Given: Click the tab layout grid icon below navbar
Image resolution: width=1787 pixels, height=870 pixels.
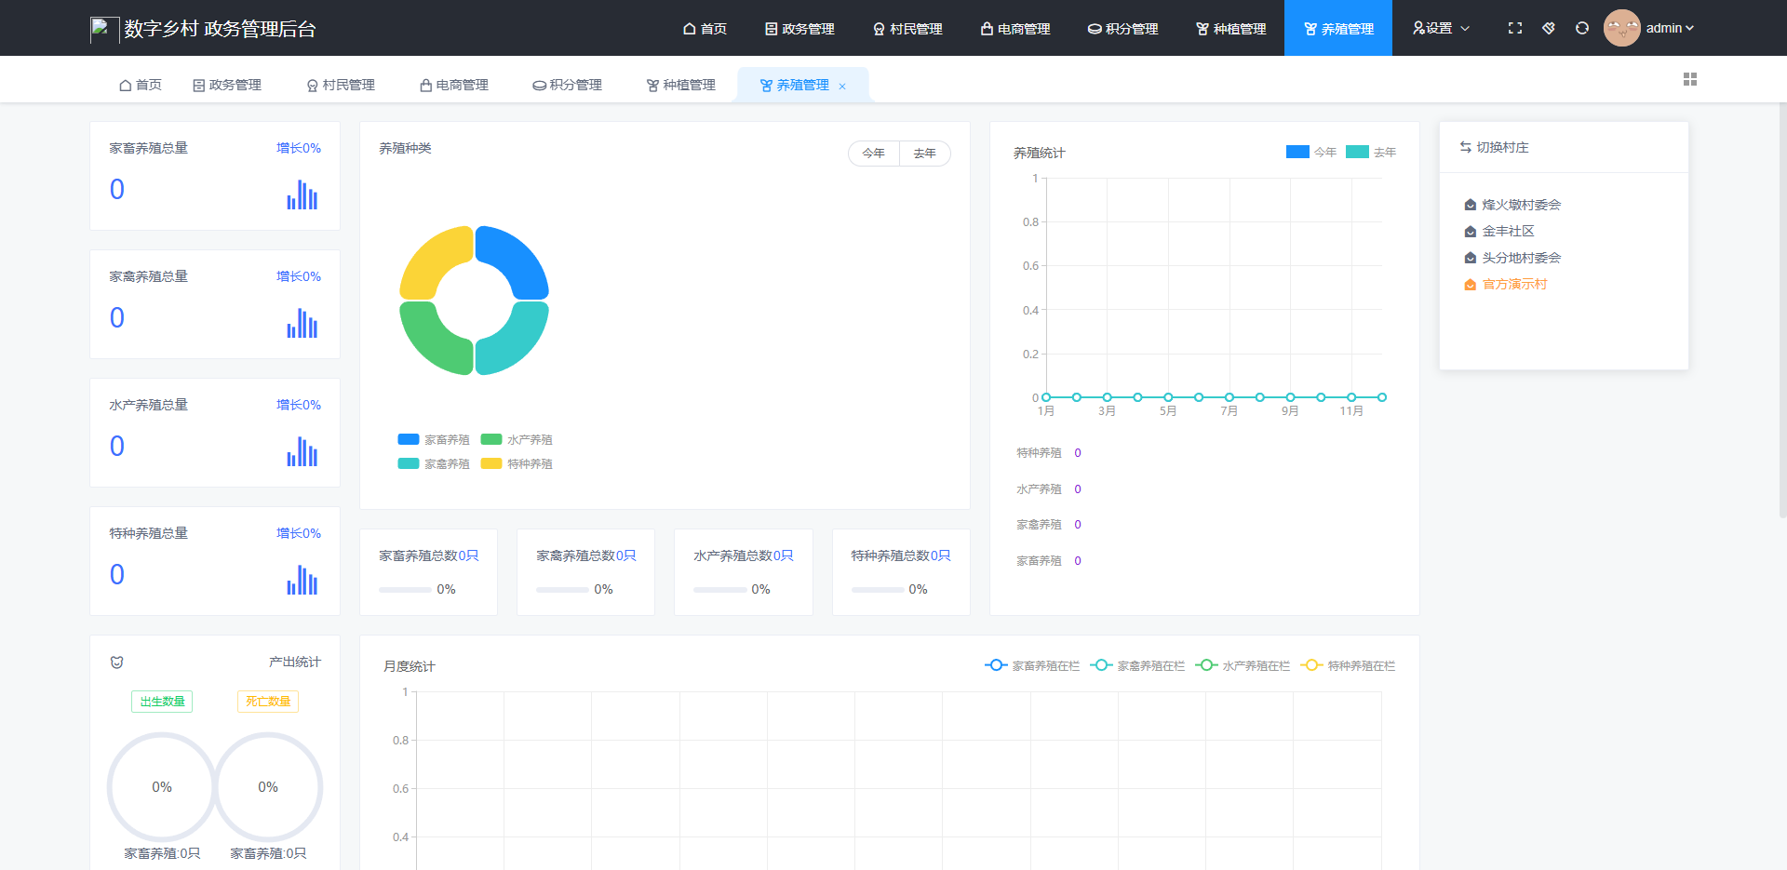Looking at the screenshot, I should tap(1690, 79).
